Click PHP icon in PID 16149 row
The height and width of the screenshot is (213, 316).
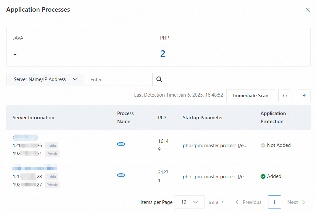tap(121, 144)
